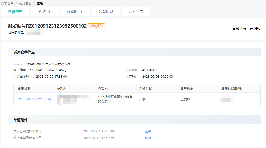Preview the 数字仓单质押确认函 attachment
Screen dimensions: 266x148
pos(148,138)
